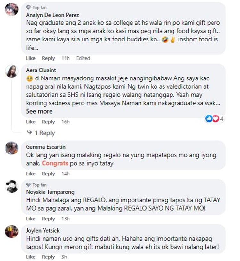Open Joylen Yetsick's name link
This screenshot has height=261, width=240.
point(43,231)
